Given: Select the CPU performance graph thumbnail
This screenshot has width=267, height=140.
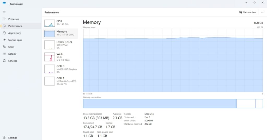Looking at the screenshot, I should click(50, 23).
